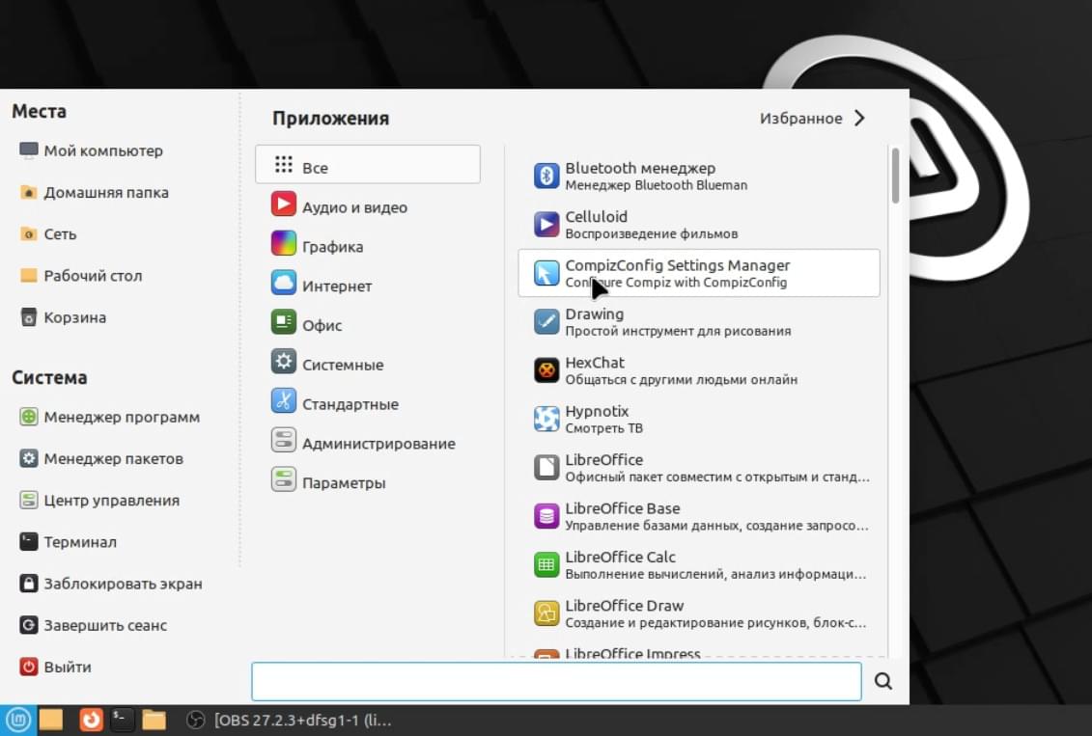Launch the LibreOffice suite entry

click(x=698, y=468)
